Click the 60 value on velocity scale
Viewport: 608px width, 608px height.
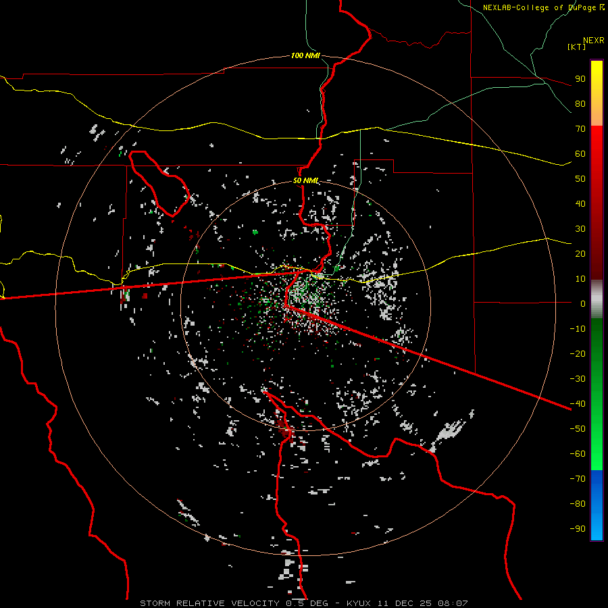[x=580, y=153]
